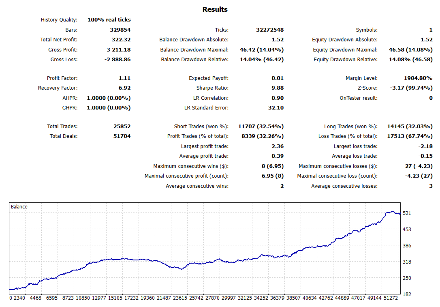Click Maximal consecutive loss value -4.23 (27)
This screenshot has height=307, width=440.
coord(419,176)
